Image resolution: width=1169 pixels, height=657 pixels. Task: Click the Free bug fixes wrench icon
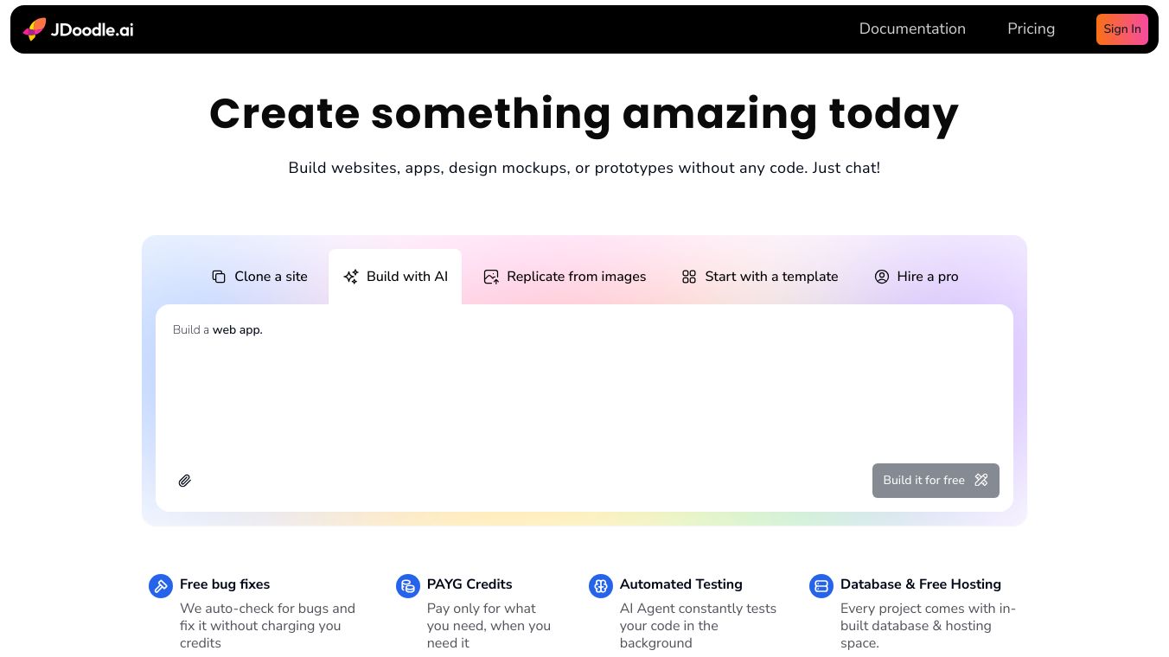tap(161, 585)
